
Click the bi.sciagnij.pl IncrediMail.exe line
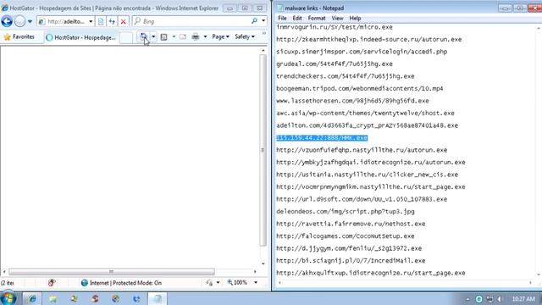pyautogui.click(x=351, y=261)
